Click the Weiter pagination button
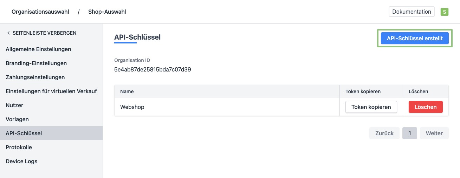 (x=434, y=133)
